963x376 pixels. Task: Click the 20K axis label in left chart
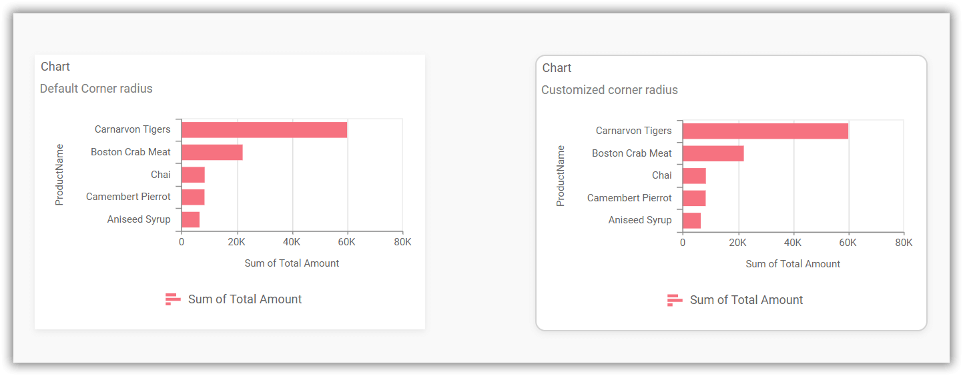click(x=237, y=242)
